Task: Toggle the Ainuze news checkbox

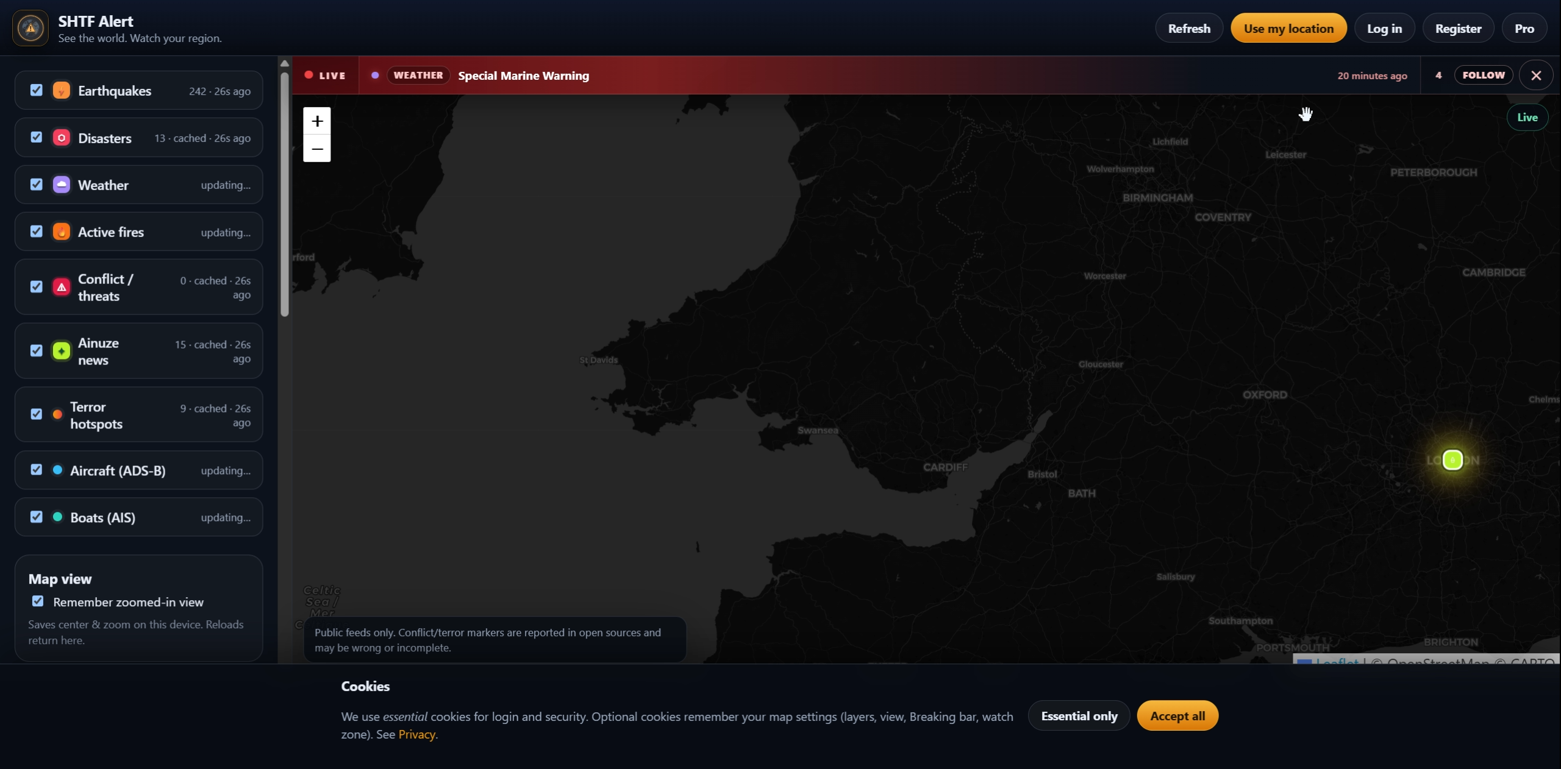Action: click(37, 350)
